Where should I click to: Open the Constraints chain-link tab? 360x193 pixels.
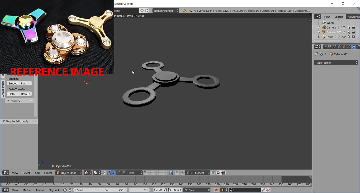(x=349, y=47)
